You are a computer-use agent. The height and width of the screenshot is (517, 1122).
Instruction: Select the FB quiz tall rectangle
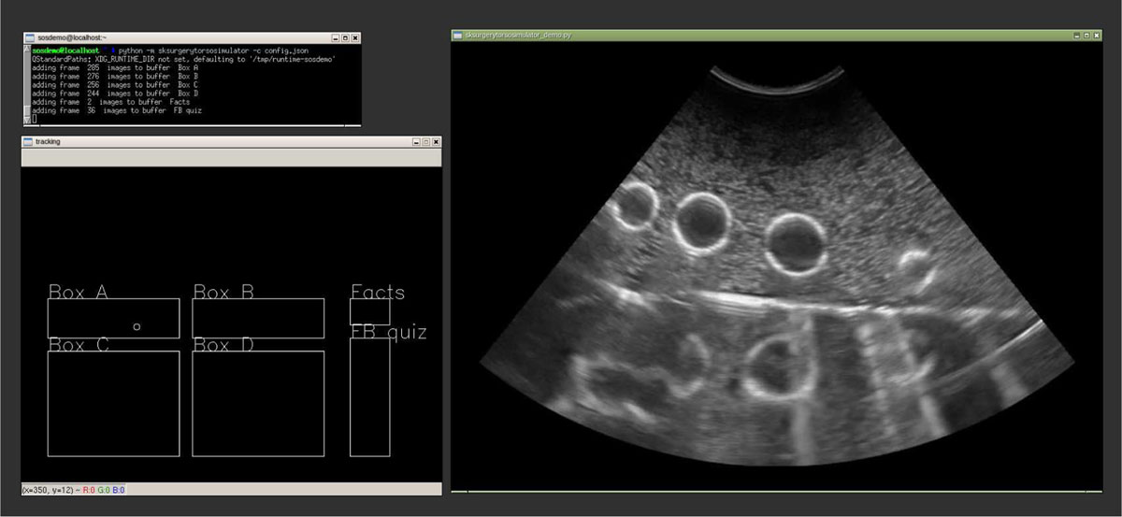coord(369,396)
